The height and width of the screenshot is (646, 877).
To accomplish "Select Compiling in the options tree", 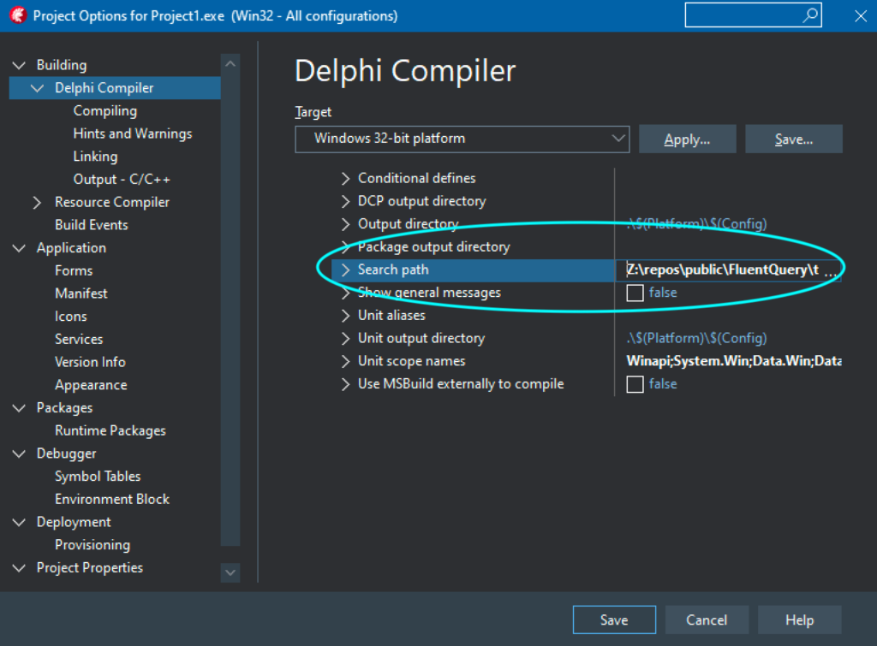I will pyautogui.click(x=105, y=110).
